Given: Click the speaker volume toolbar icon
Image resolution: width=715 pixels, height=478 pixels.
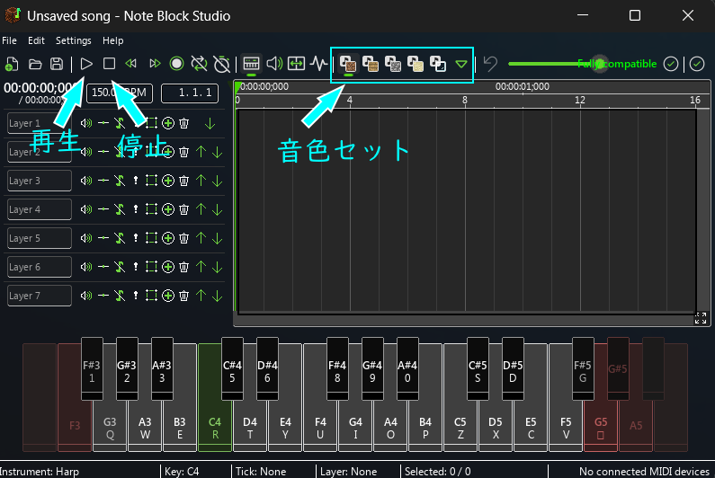Looking at the screenshot, I should [274, 63].
